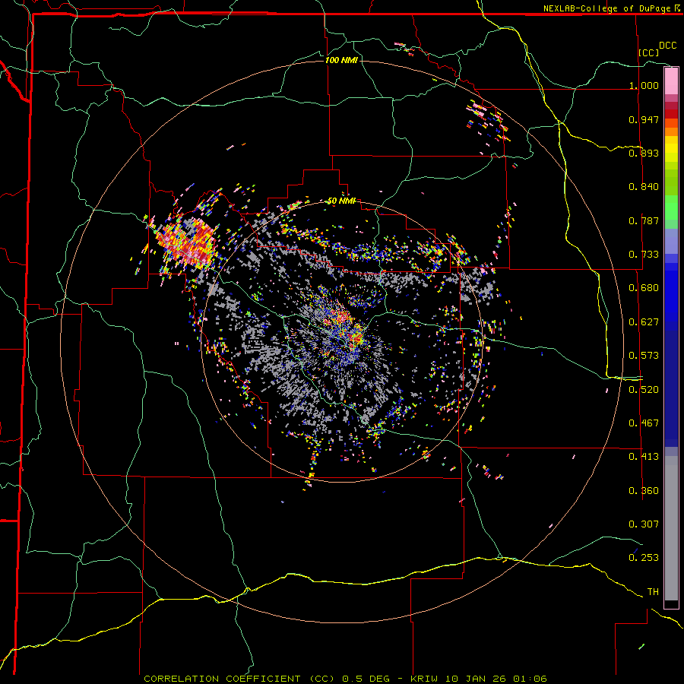Viewport: 684px width, 684px height.
Task: Click the 0.413 legend value
Action: (x=644, y=457)
